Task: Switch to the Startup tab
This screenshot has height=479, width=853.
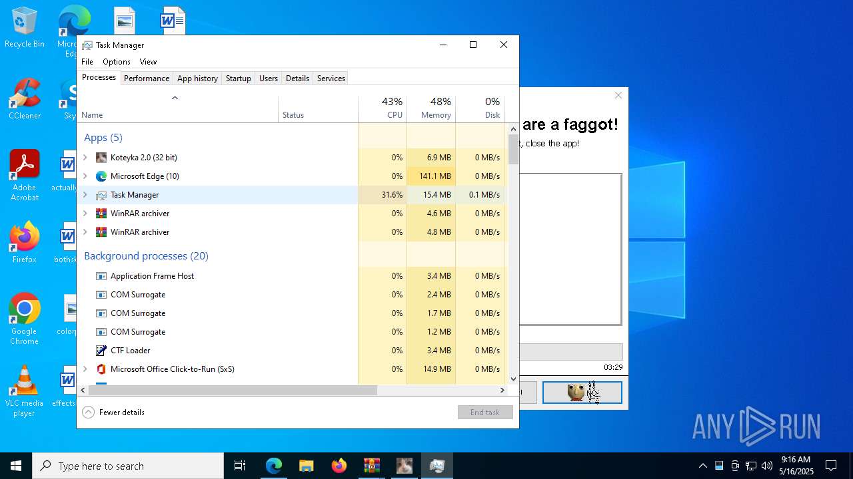Action: click(239, 79)
